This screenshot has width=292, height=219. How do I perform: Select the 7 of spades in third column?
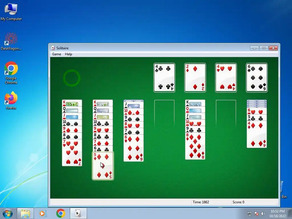tap(133, 131)
